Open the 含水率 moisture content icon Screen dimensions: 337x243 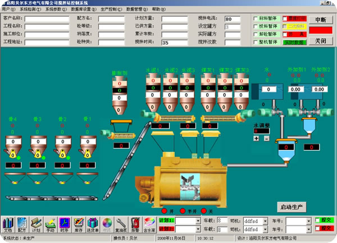tap(149, 224)
